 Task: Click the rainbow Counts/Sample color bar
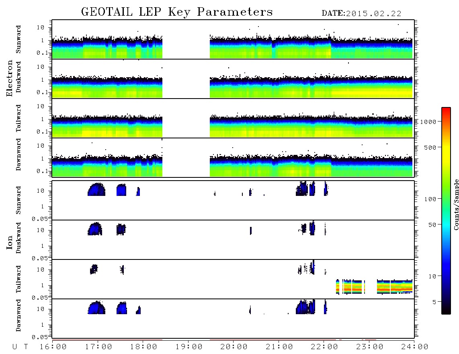[x=446, y=211]
